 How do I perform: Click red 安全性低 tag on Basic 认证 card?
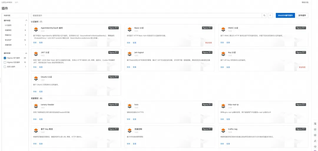[208, 43]
